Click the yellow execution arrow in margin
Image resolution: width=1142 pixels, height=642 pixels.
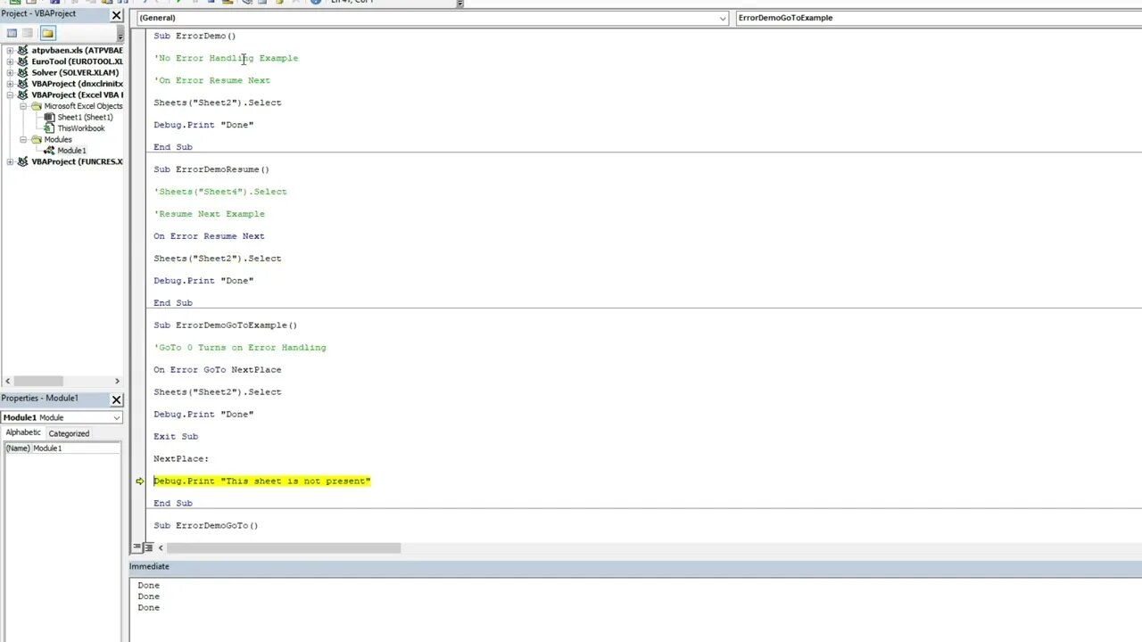[139, 481]
